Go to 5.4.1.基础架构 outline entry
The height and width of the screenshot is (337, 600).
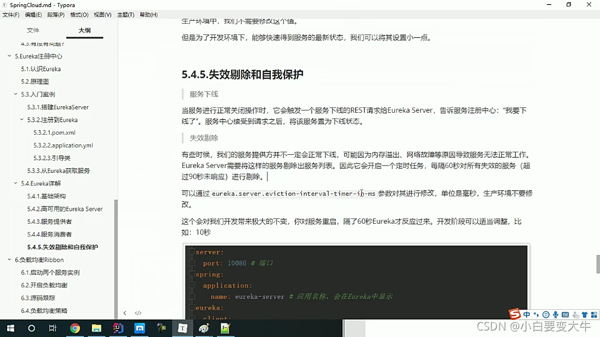(46, 196)
